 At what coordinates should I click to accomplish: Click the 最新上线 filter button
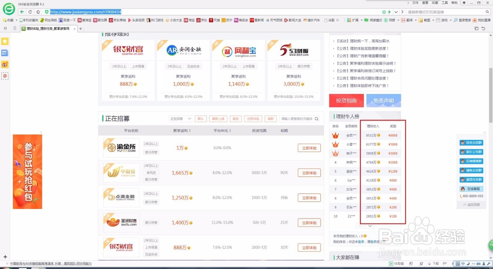(x=218, y=119)
